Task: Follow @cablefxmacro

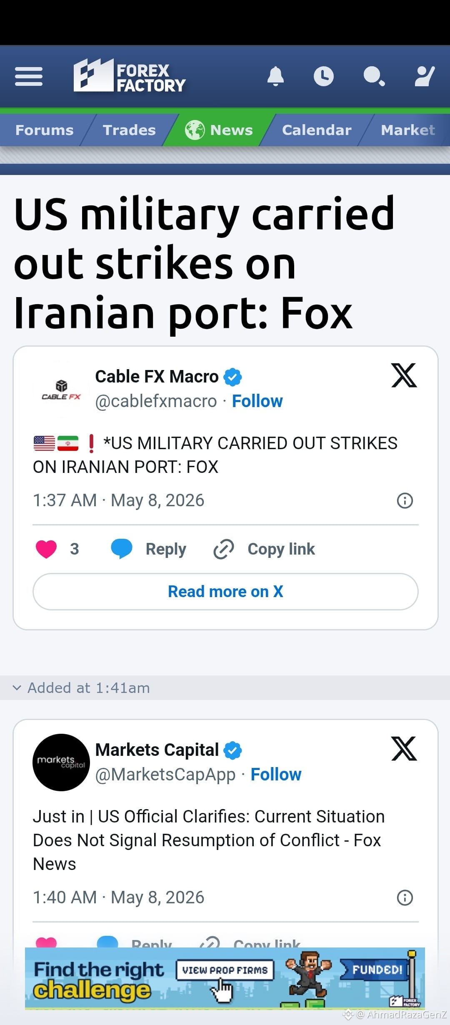Action: coord(257,401)
